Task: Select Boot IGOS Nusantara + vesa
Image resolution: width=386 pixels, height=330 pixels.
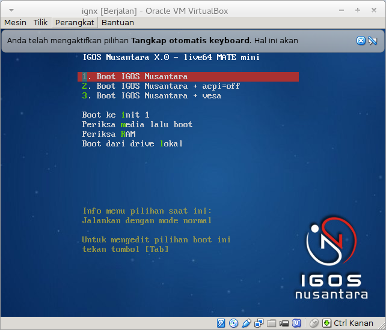Action: click(x=152, y=96)
